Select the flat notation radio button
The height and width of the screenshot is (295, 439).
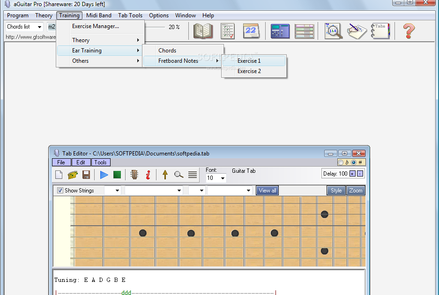(341, 162)
